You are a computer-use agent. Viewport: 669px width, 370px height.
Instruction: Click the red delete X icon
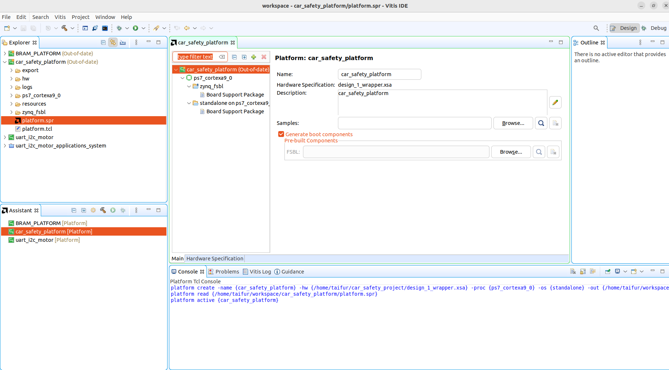click(x=264, y=57)
